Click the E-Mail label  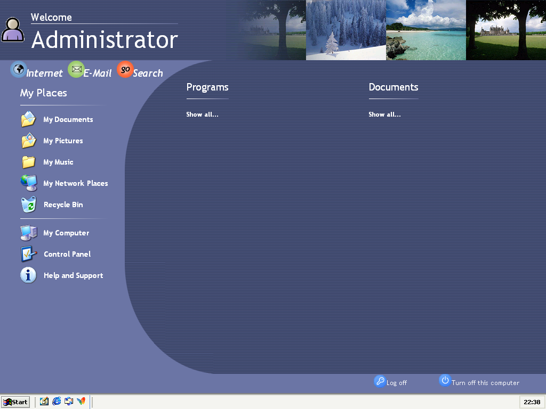pyautogui.click(x=98, y=73)
